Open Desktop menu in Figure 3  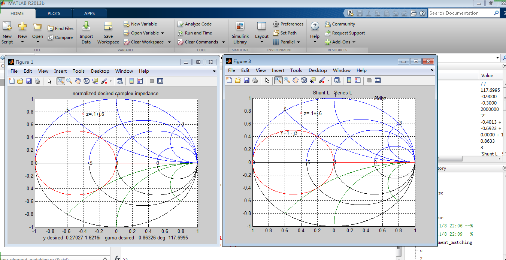[x=318, y=70]
